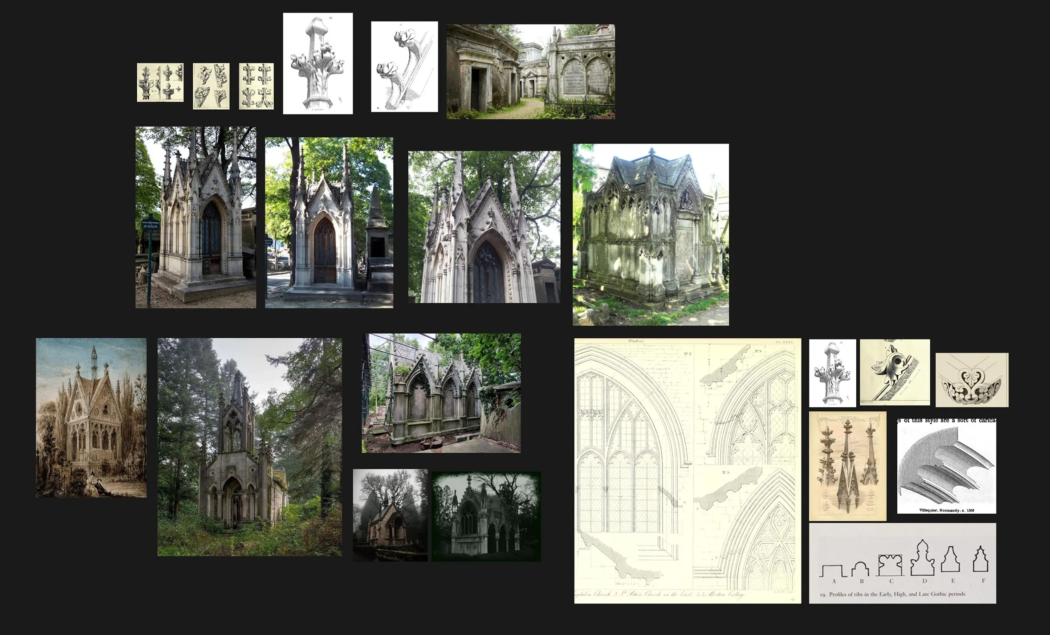Viewport: 1050px width, 635px height.
Task: Select the crocket sketch next to finial
Action: point(404,66)
